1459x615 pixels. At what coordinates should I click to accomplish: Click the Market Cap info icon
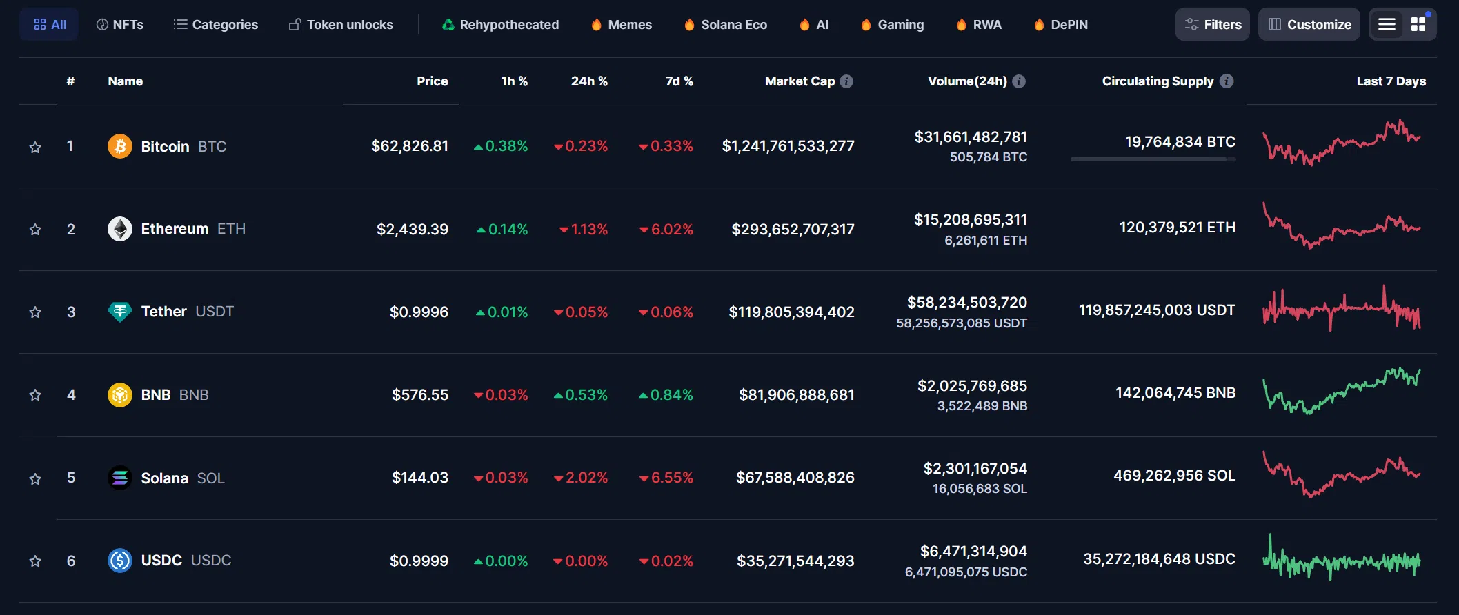point(846,81)
